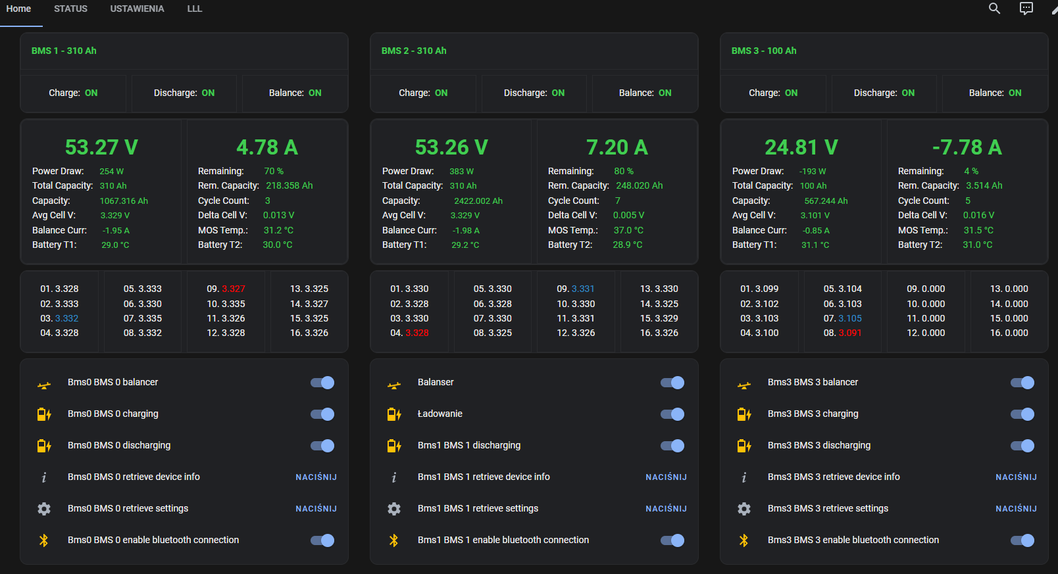Screen dimensions: 1058x574
Task: Click the Ładowanie battery charging icon
Action: 394,414
